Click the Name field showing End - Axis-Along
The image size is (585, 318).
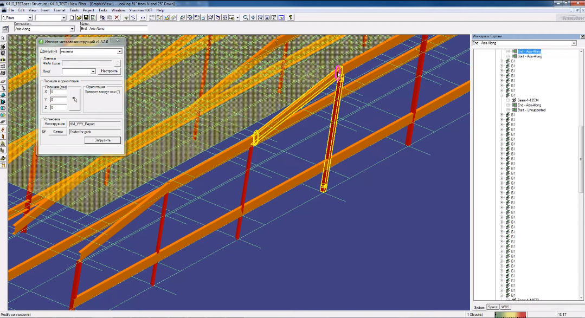point(113,29)
